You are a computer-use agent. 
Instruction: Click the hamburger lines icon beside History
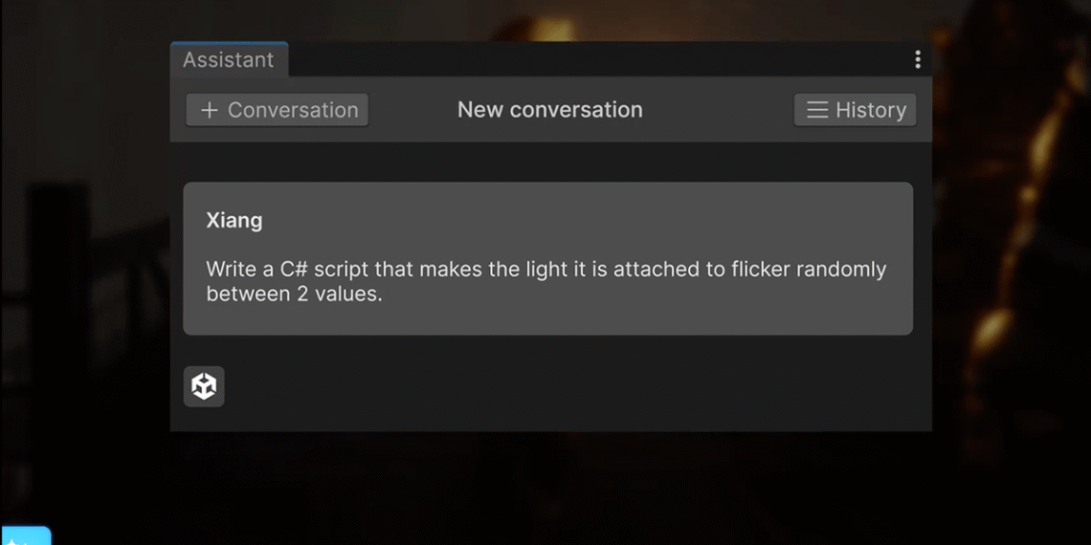tap(816, 110)
